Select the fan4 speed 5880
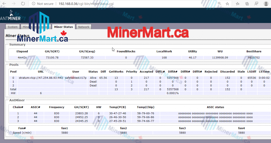The width and height of the screenshot is (271, 143). point(241,133)
